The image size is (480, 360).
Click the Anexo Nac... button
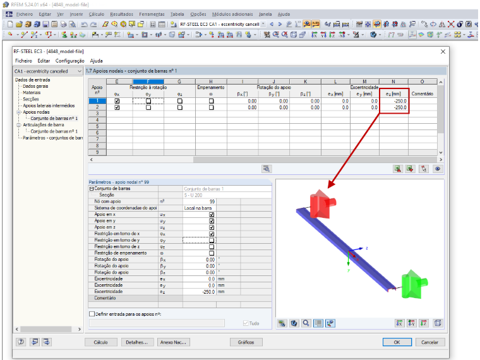173,342
